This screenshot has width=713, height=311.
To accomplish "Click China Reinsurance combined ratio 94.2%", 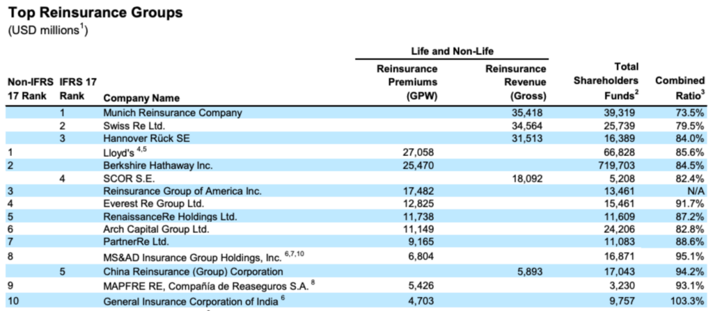I will (x=690, y=272).
